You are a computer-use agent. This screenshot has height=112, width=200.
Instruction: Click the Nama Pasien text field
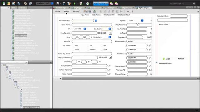(92, 25)
